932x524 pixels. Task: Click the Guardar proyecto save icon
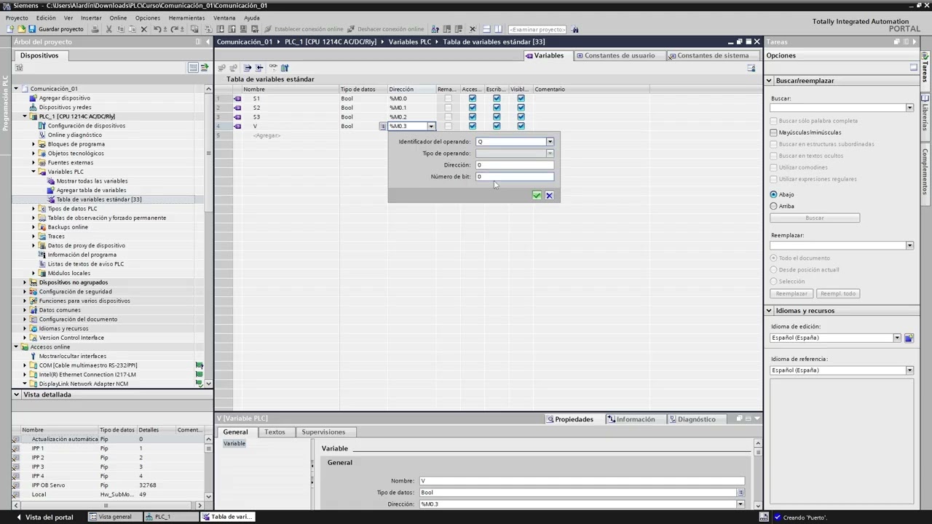pos(31,29)
